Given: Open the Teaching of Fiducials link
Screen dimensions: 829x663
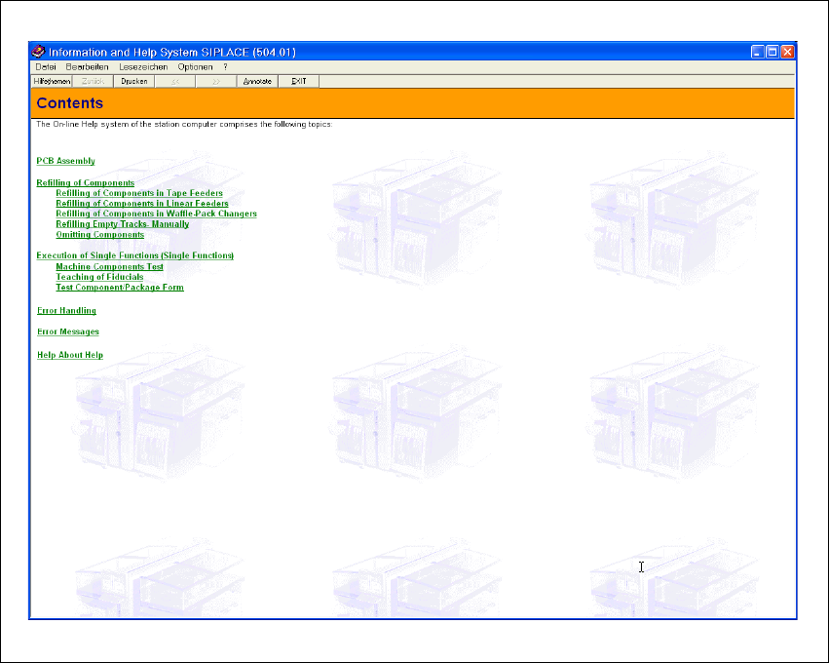Looking at the screenshot, I should pyautogui.click(x=99, y=277).
